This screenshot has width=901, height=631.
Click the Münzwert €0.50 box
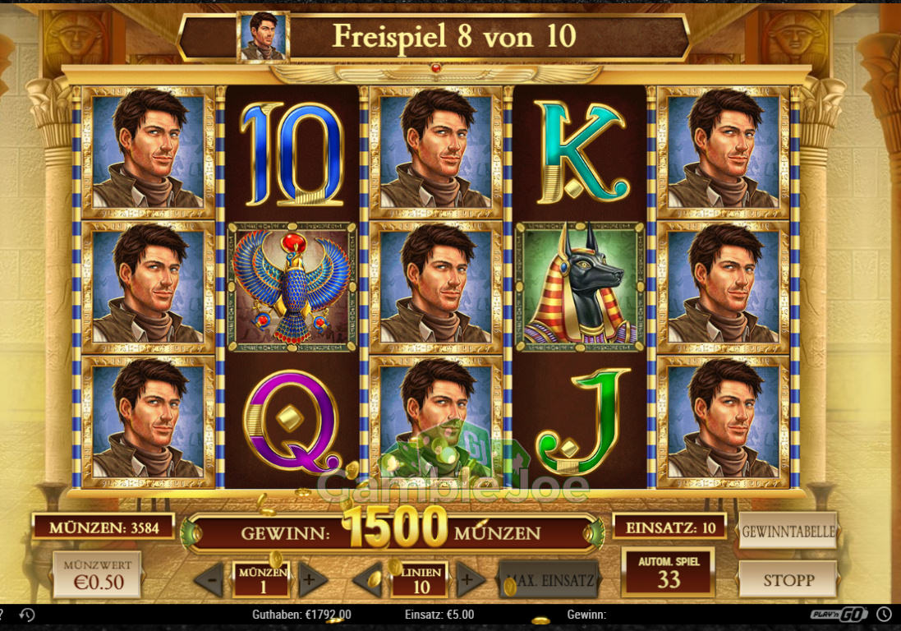pos(97,574)
